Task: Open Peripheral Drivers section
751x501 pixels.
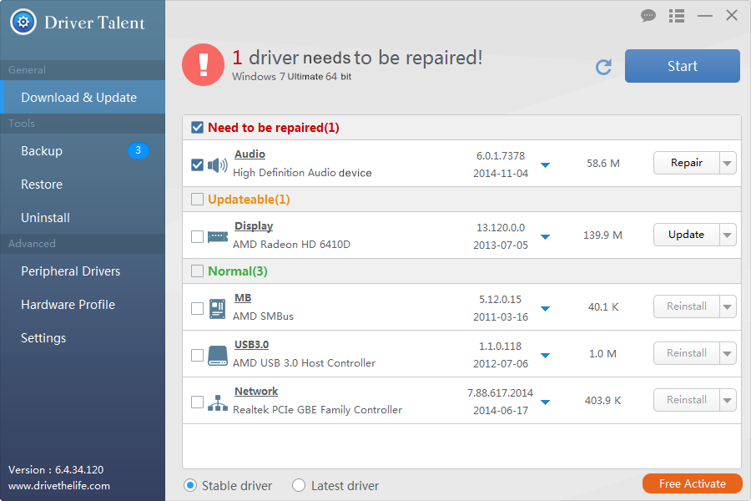Action: 83,271
